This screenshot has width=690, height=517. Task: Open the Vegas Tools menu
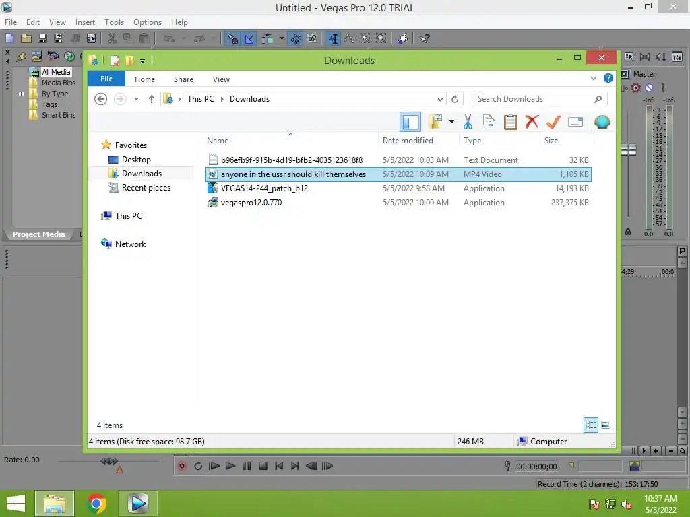pyautogui.click(x=114, y=22)
